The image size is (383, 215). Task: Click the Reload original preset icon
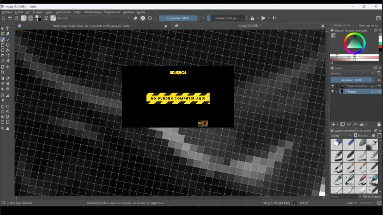tap(150, 18)
